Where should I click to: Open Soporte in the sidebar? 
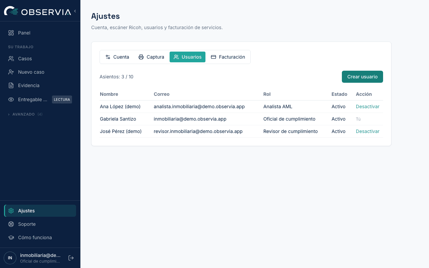40,224
